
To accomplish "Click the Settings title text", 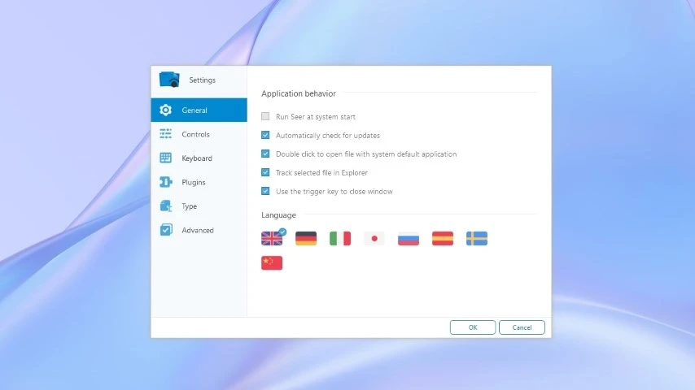I will click(202, 80).
